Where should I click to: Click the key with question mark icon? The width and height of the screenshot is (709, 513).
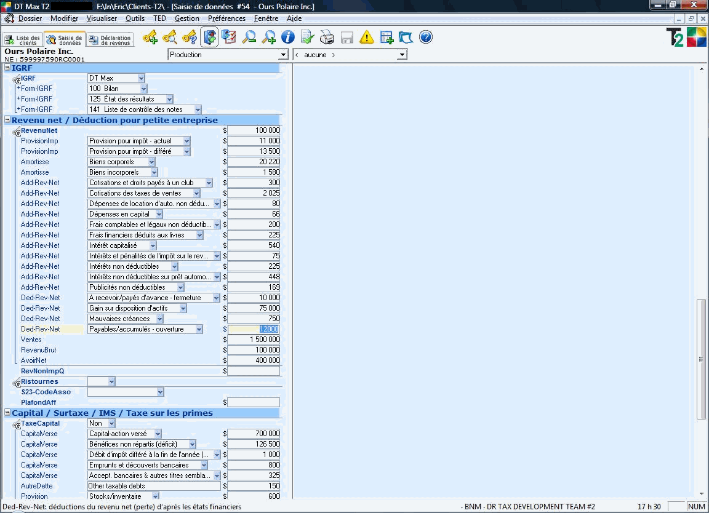pos(190,38)
